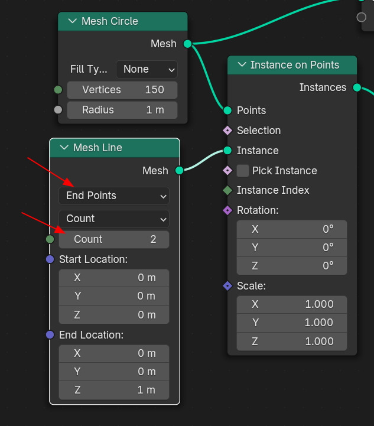The width and height of the screenshot is (374, 426).
Task: Click End Location Z 1 m field
Action: [x=114, y=390]
